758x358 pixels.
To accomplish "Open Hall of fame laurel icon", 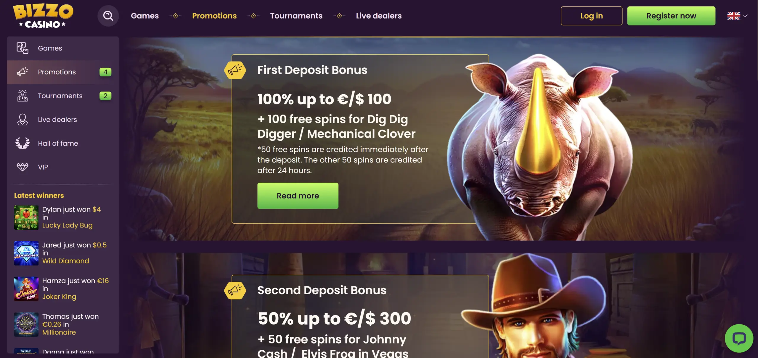I will tap(23, 143).
